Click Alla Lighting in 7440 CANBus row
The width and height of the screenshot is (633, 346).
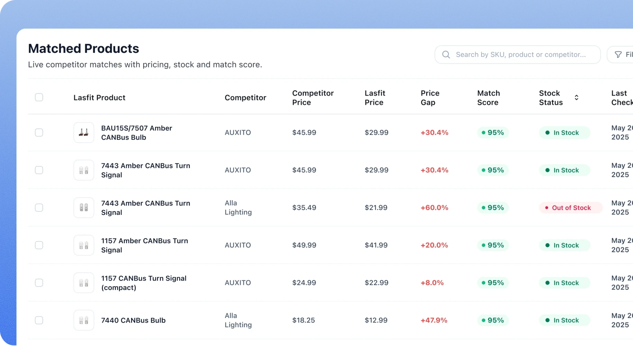point(238,320)
